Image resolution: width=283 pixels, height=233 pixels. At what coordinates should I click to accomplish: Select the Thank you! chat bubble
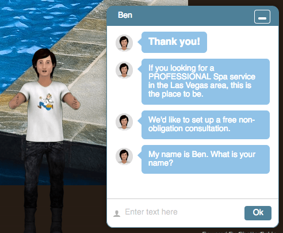(174, 42)
